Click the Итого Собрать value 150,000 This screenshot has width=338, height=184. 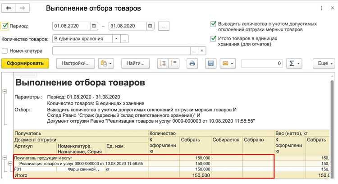point(195,175)
